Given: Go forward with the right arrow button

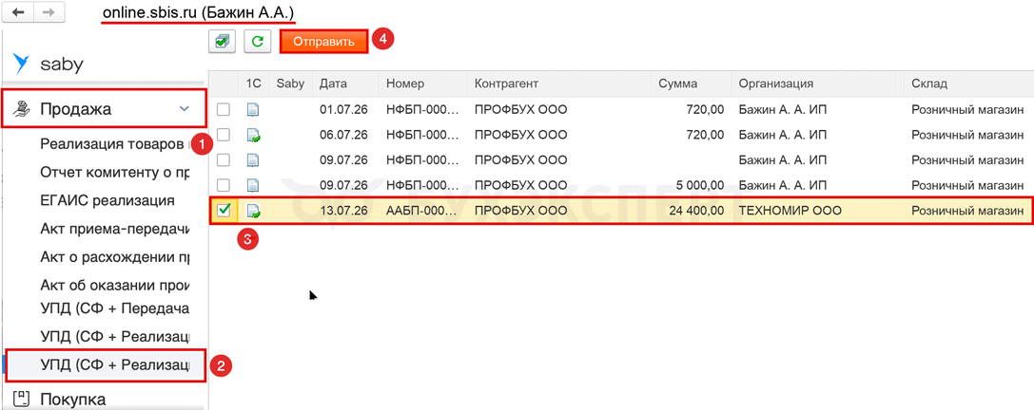Looking at the screenshot, I should pyautogui.click(x=49, y=12).
